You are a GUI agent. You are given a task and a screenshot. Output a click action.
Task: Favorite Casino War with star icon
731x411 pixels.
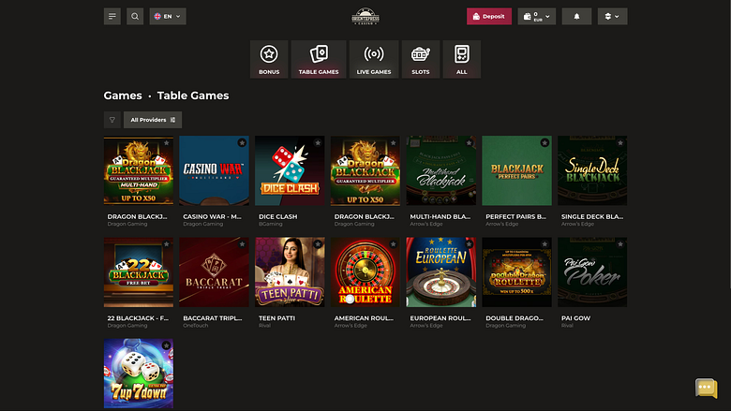(x=242, y=143)
